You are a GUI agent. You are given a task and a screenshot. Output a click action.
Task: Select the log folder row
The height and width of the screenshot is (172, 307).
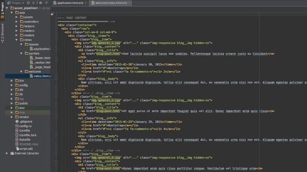(28, 99)
